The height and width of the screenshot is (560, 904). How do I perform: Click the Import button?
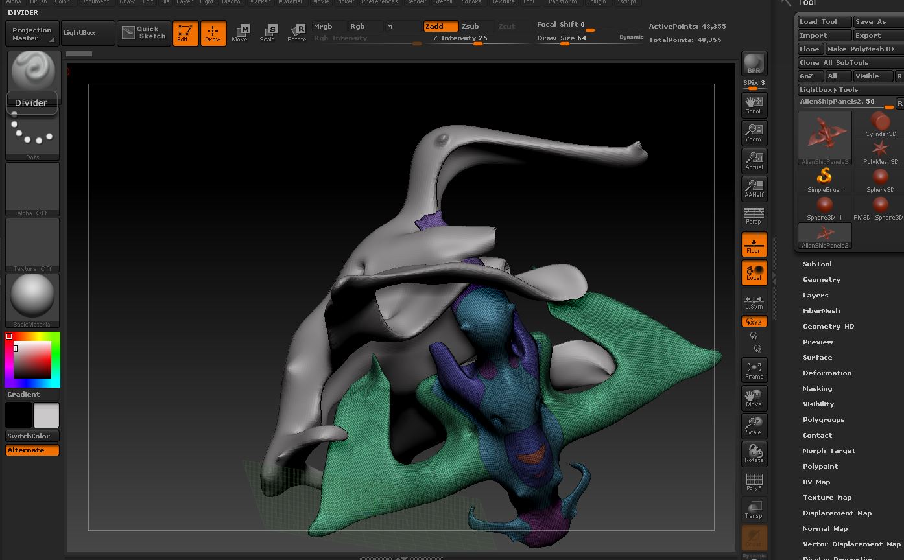(x=824, y=35)
